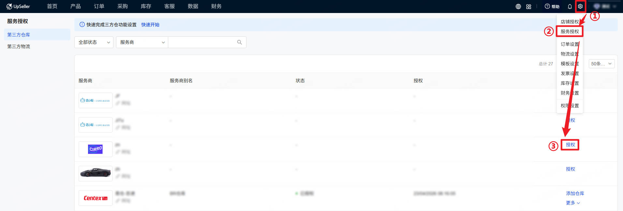Choose 店铺授权 from settings menu
Viewport: 623px width, 211px height.
570,22
